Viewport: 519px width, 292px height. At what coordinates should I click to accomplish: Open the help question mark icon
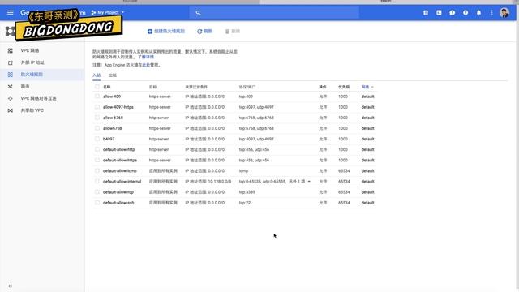pos(465,13)
